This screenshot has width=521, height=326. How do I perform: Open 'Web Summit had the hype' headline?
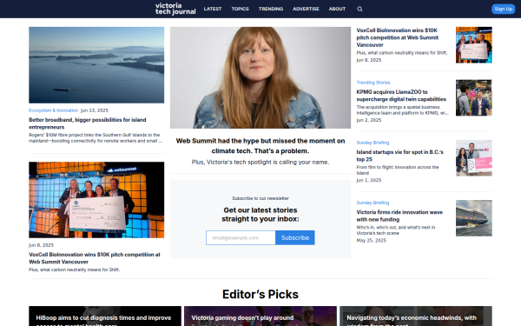(260, 146)
